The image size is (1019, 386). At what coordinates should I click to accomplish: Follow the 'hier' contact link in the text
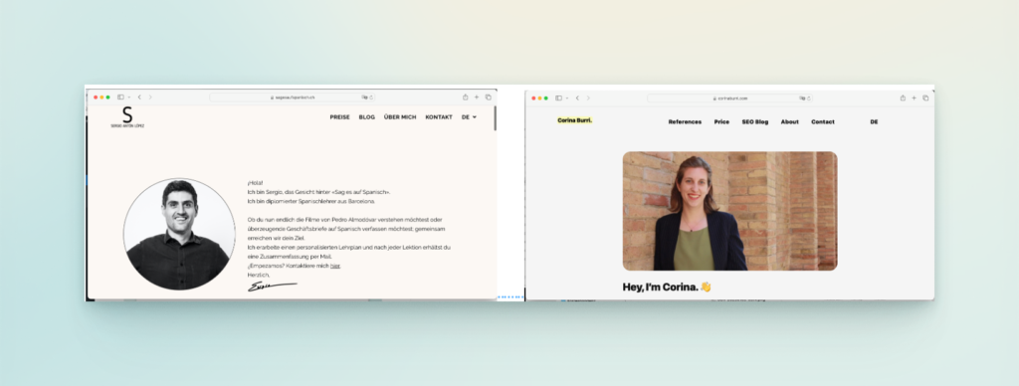point(335,266)
